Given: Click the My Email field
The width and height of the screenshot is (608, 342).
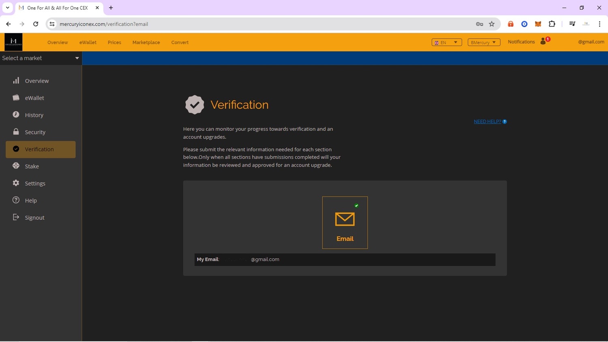Looking at the screenshot, I should point(345,260).
